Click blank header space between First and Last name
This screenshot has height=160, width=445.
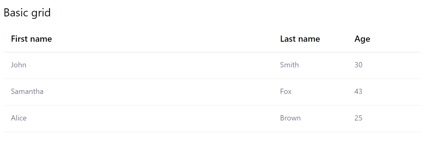tap(164, 39)
